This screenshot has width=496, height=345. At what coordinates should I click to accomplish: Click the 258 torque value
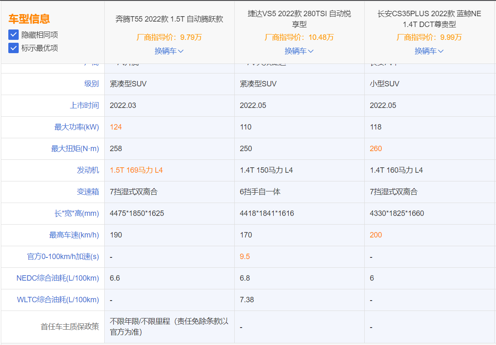tap(116, 149)
